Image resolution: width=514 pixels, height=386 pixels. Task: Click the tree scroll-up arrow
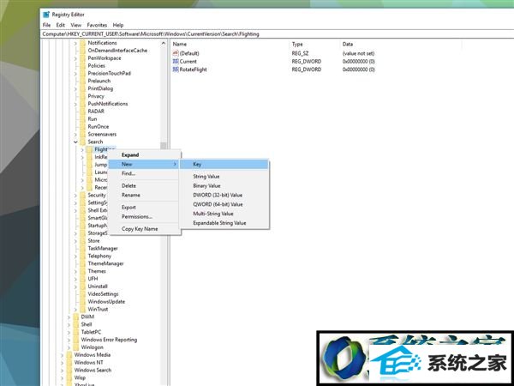click(x=164, y=44)
